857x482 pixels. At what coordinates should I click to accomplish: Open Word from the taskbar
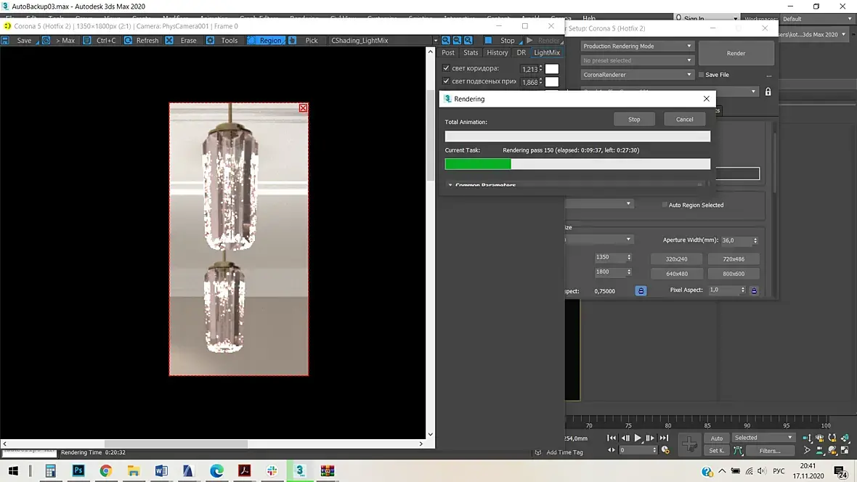click(161, 470)
